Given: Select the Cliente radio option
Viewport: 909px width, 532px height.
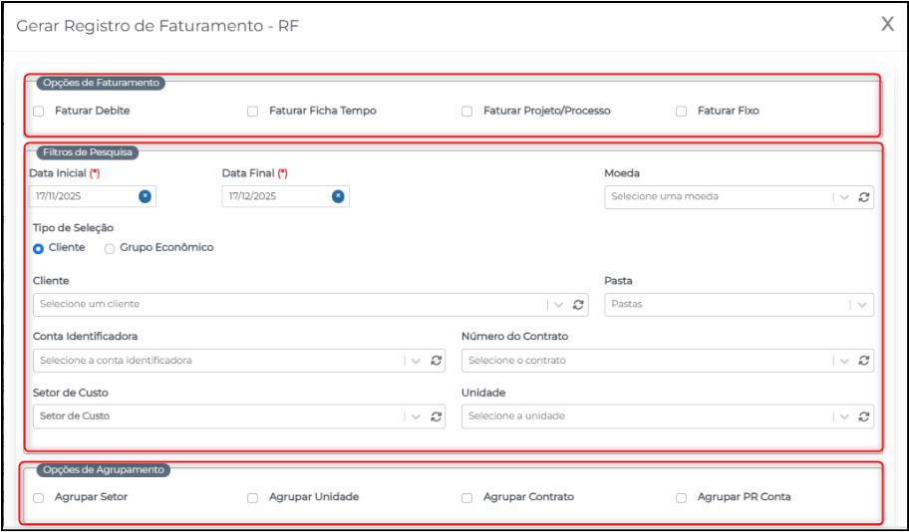Looking at the screenshot, I should (x=38, y=249).
